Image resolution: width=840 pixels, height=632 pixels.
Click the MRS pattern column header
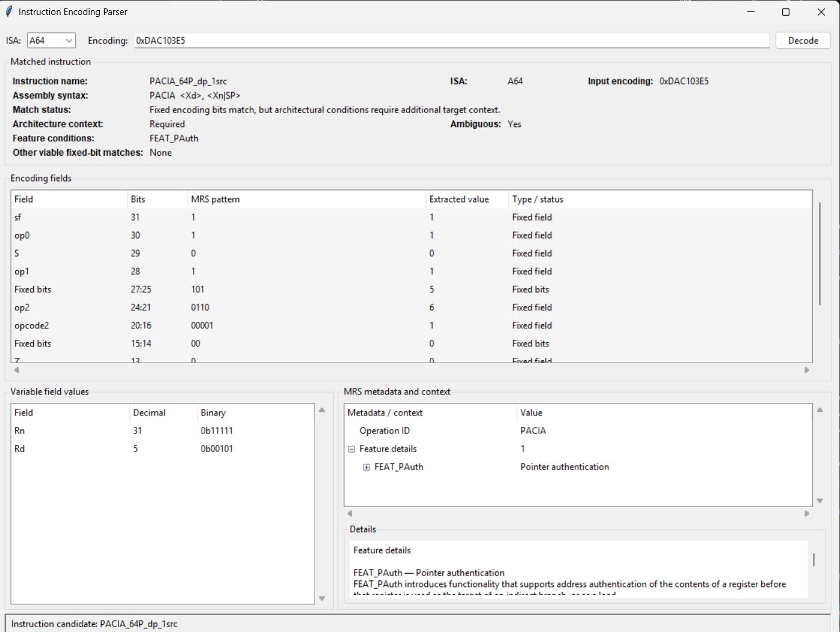pos(306,199)
